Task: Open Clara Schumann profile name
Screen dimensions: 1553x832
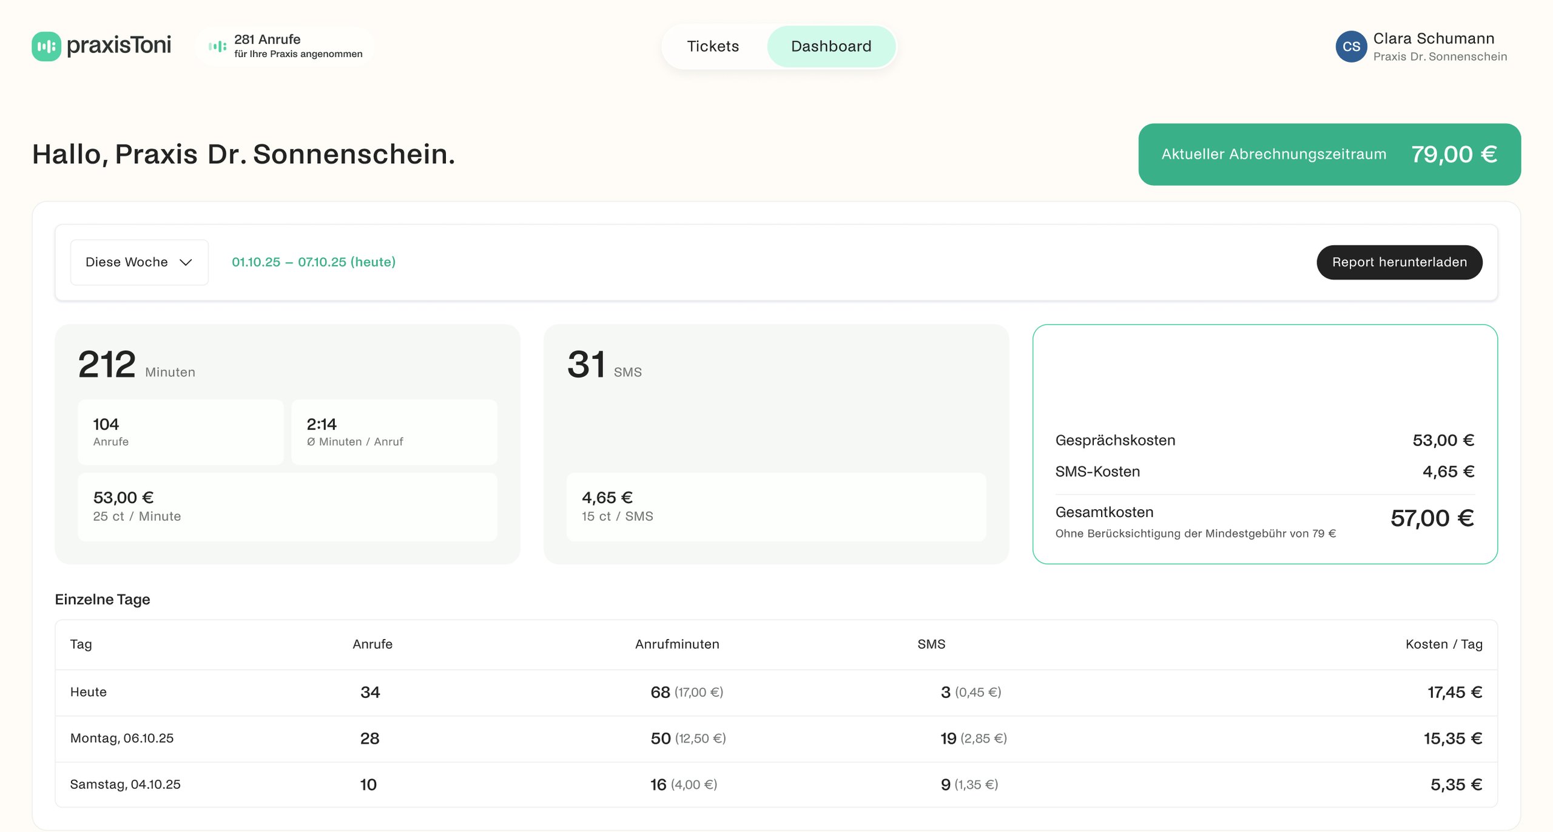Action: tap(1433, 39)
